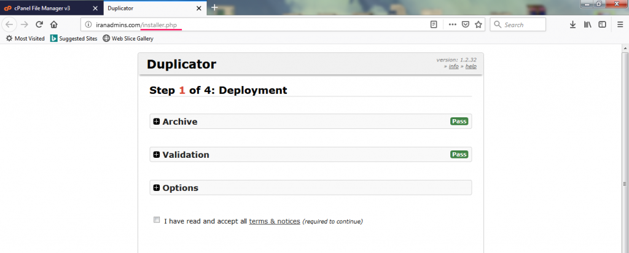
Task: Go back with the browser back arrow
Action: tap(9, 25)
